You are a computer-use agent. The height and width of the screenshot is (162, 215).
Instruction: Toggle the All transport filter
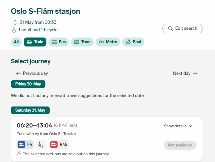click(x=16, y=42)
